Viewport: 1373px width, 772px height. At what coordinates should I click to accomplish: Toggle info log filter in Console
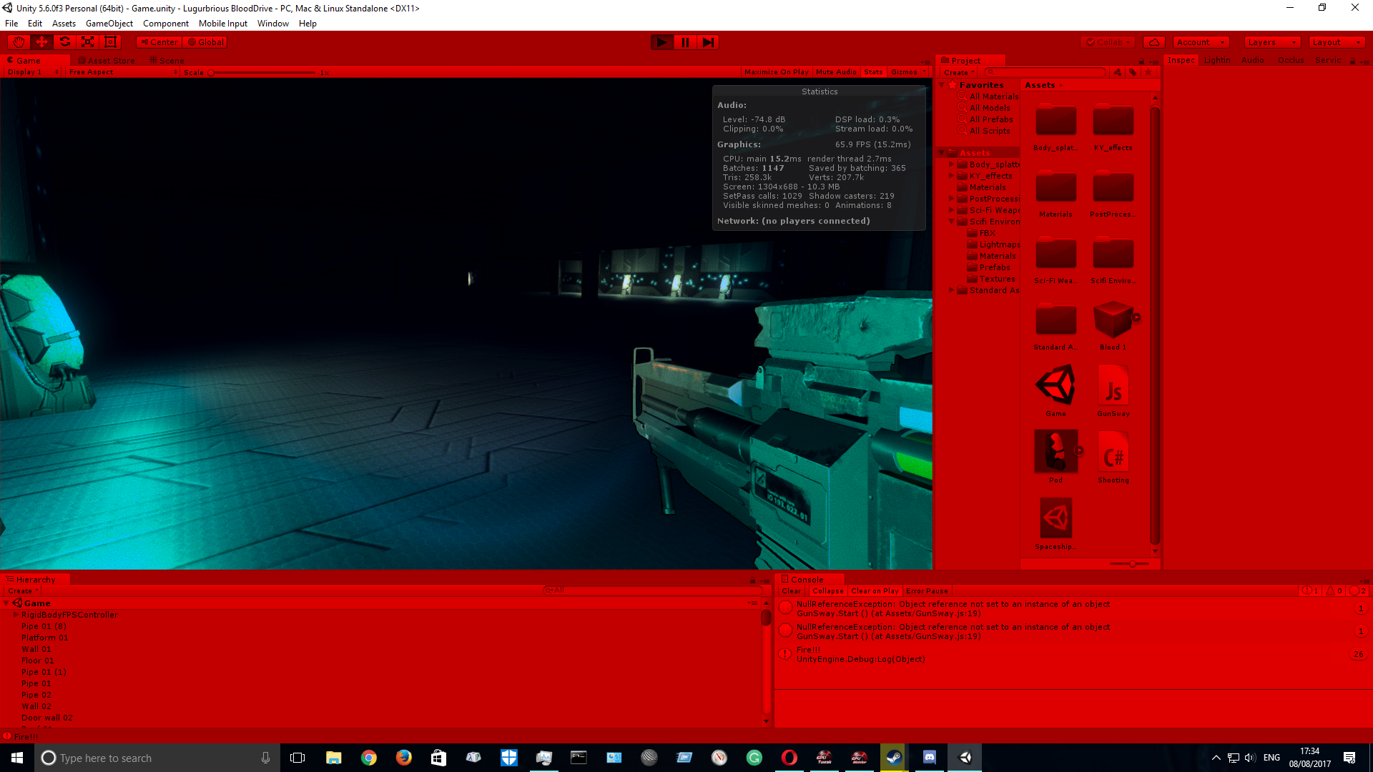pyautogui.click(x=1310, y=590)
